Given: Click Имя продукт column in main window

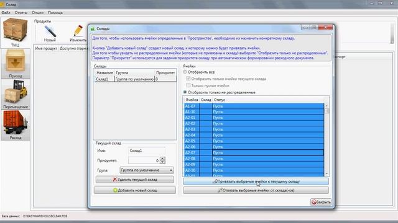Looking at the screenshot, I should tap(46, 48).
